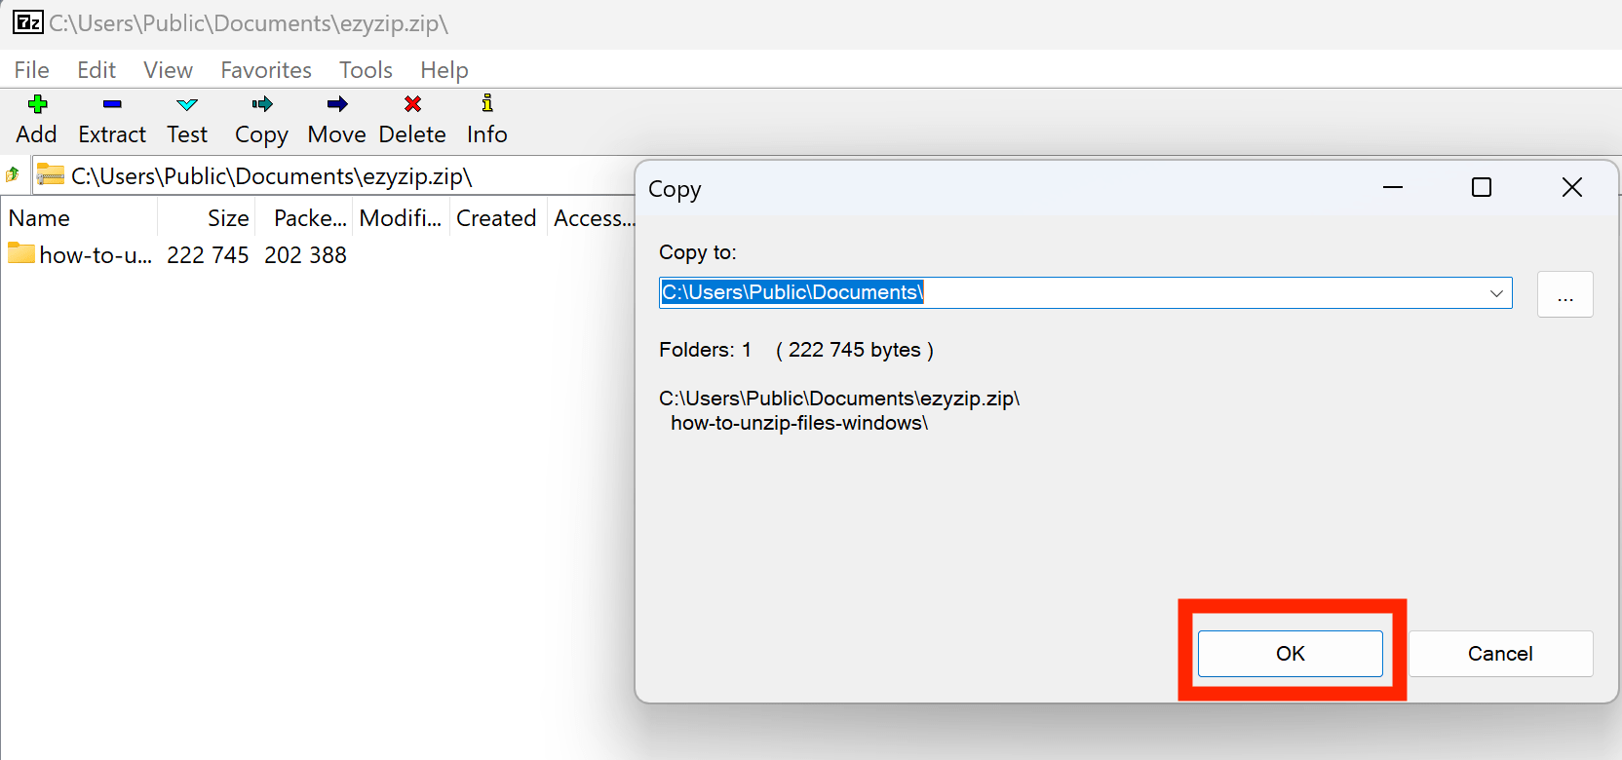Minimize the Copy dialog
The height and width of the screenshot is (760, 1622).
coord(1393,187)
